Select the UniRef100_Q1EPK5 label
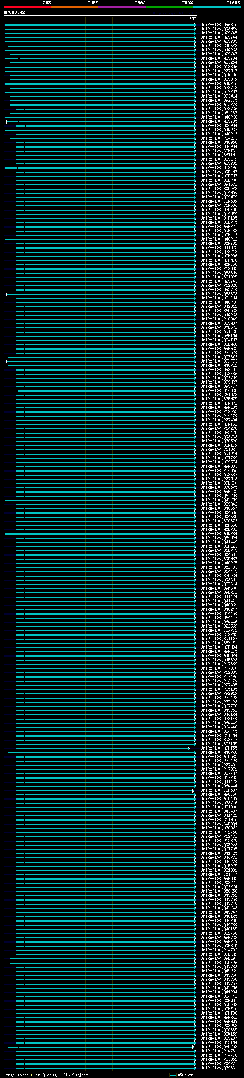This screenshot has height=1078, width=244. pos(219,866)
